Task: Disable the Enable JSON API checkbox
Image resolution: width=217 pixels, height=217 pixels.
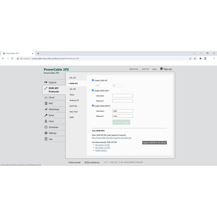Action: 93,80
